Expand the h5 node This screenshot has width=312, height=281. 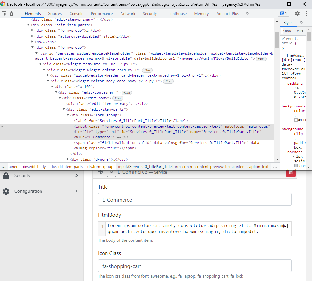[32, 41]
